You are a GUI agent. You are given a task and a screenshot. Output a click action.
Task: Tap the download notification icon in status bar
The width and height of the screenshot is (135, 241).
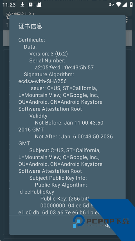(x=22, y=5)
